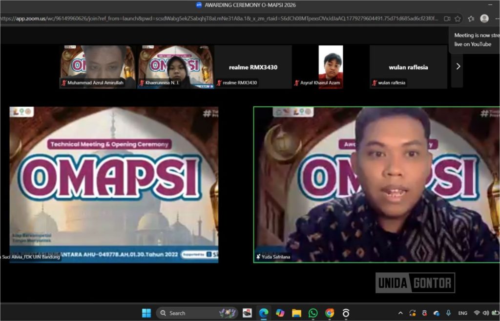This screenshot has width=500, height=321.
Task: Click muted mic icon beside Khaerunnisa N. J.
Action: coord(142,83)
